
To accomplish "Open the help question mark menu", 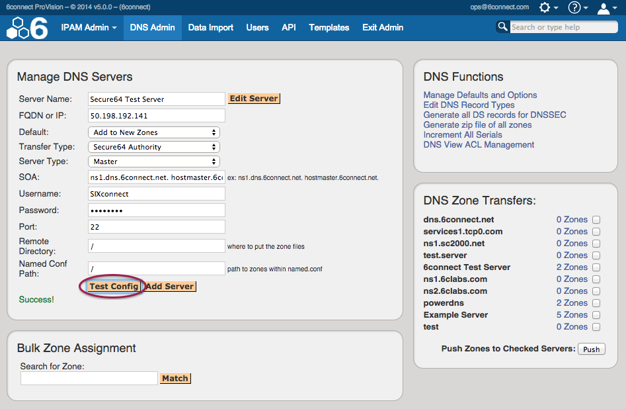I will pyautogui.click(x=578, y=7).
